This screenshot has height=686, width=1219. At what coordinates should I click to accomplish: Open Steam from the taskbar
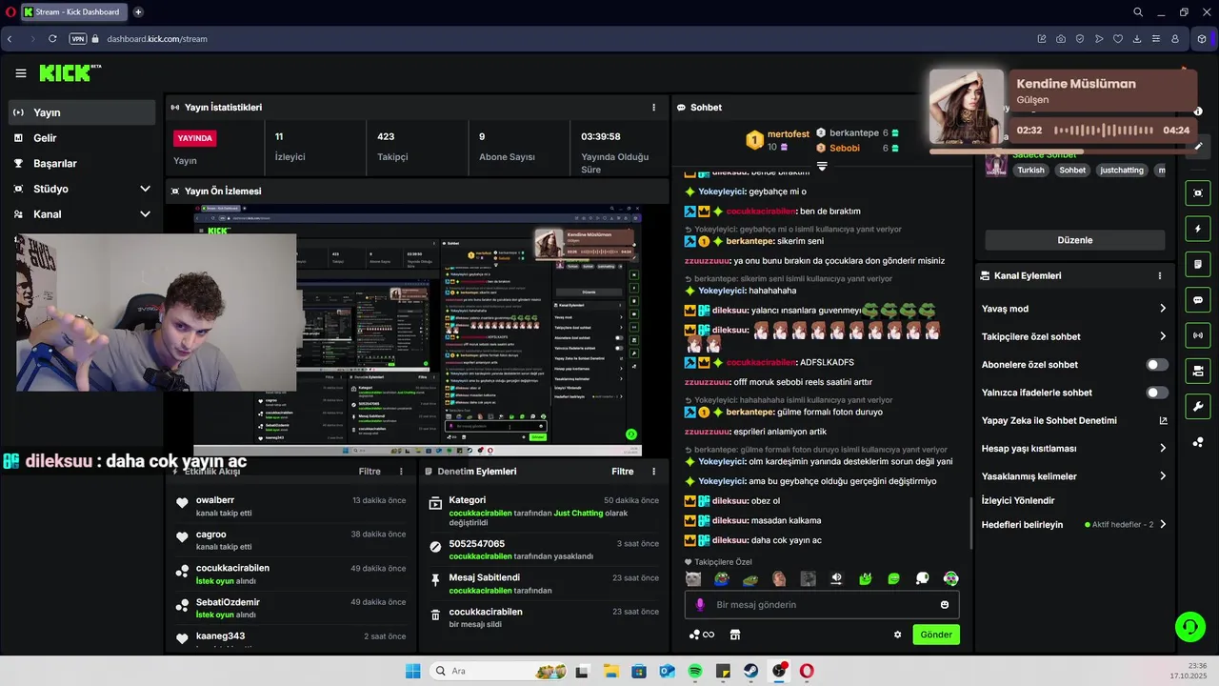[751, 671]
